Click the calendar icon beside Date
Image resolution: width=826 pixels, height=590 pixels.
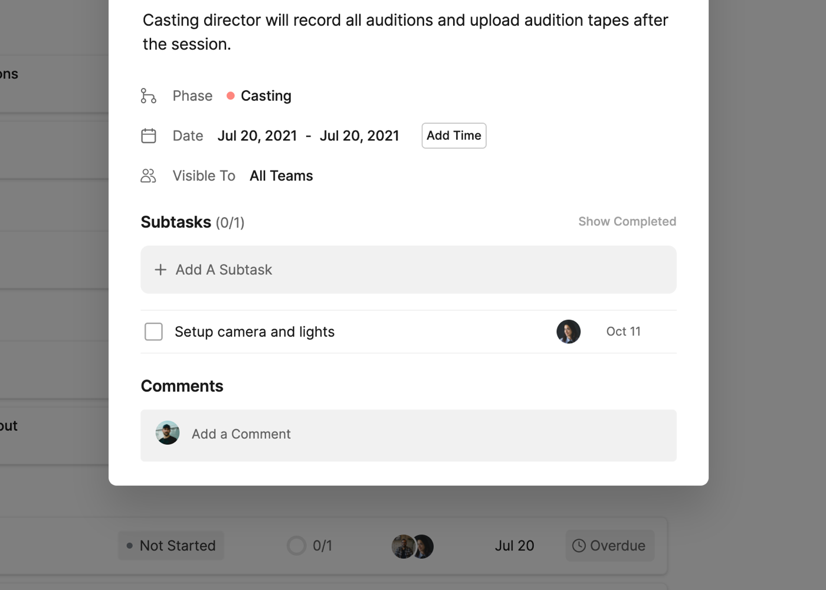coord(149,136)
